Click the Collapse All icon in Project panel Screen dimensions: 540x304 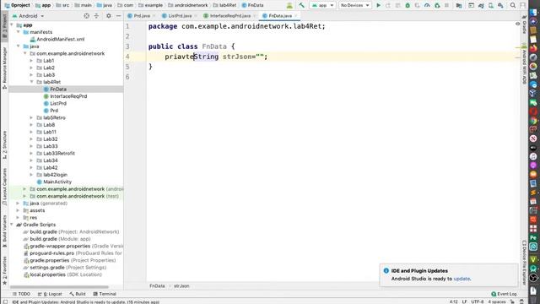click(x=96, y=16)
